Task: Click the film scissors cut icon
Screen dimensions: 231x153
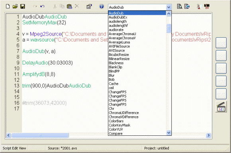Action: (207, 6)
